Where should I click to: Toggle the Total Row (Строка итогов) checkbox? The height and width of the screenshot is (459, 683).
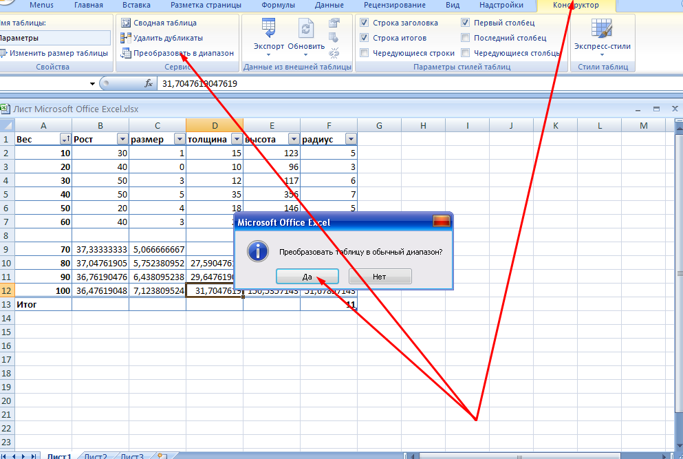click(x=364, y=38)
